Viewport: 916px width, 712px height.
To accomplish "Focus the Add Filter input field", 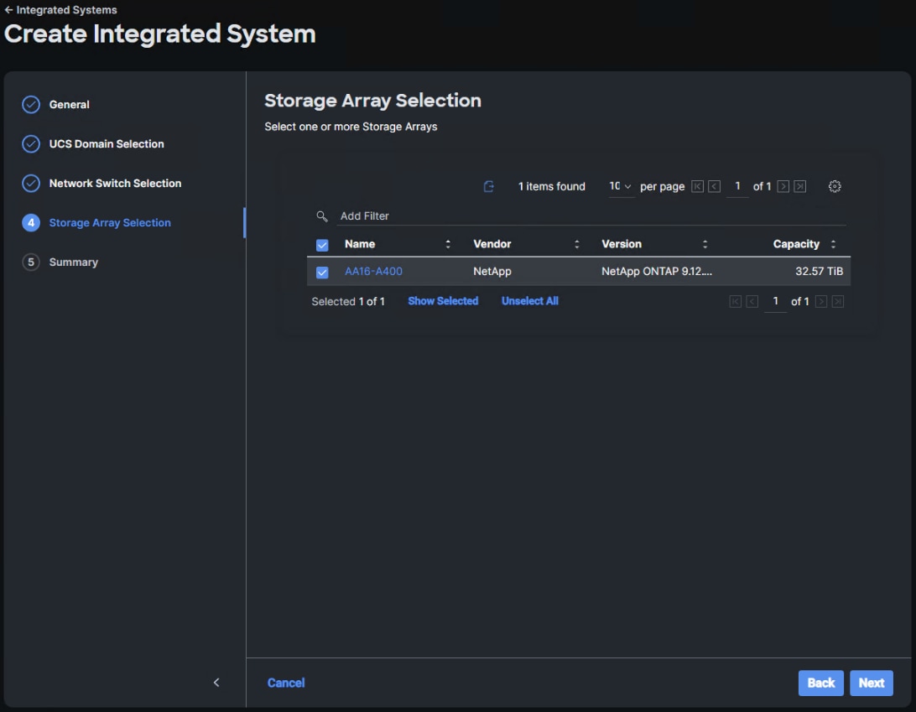I will (587, 216).
